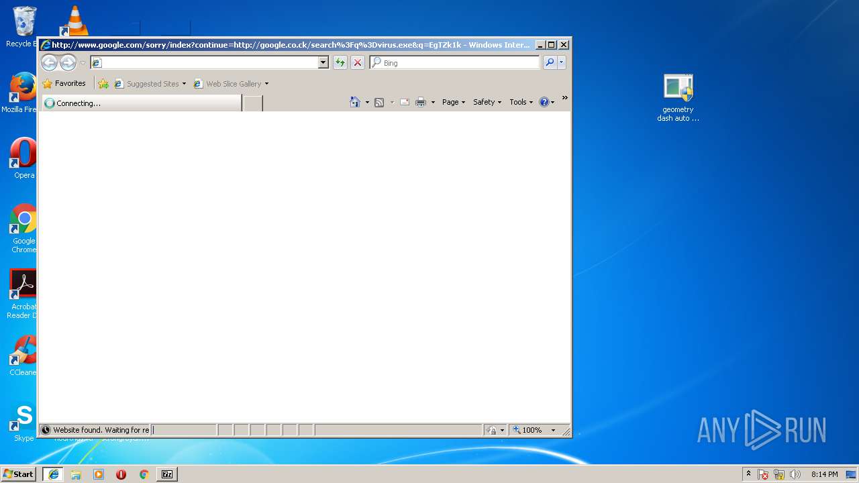The image size is (859, 483).
Task: Go back with the Back arrow button
Action: 49,62
